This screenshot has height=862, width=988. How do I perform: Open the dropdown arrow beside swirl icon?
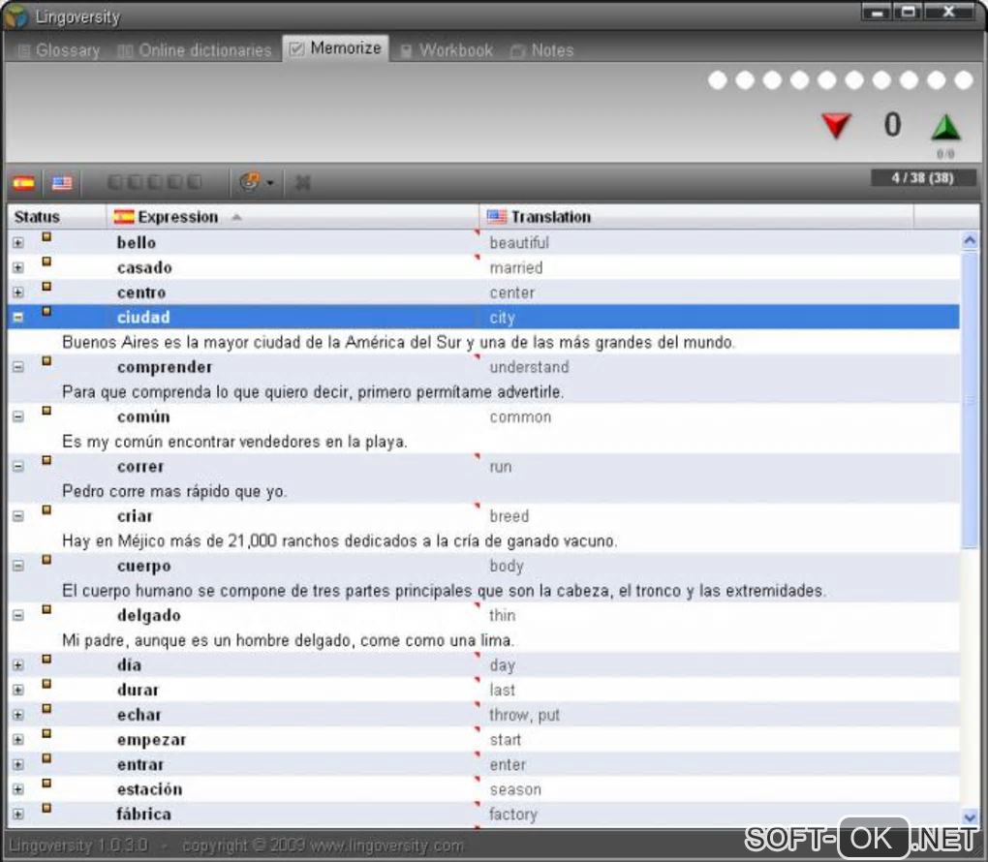[270, 183]
